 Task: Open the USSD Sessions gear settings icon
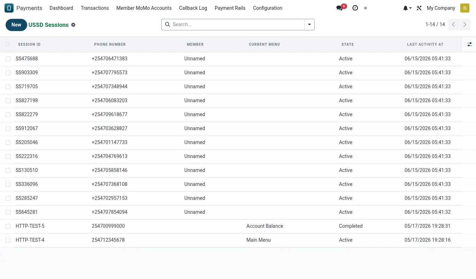(x=73, y=25)
